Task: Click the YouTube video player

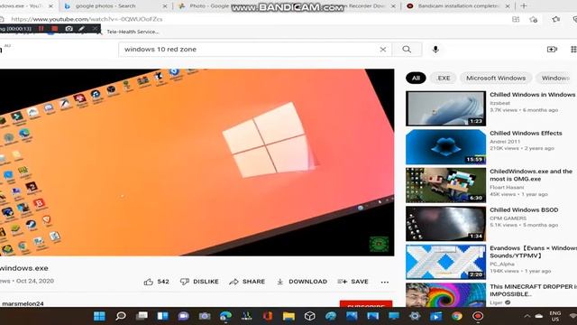Action: click(197, 162)
